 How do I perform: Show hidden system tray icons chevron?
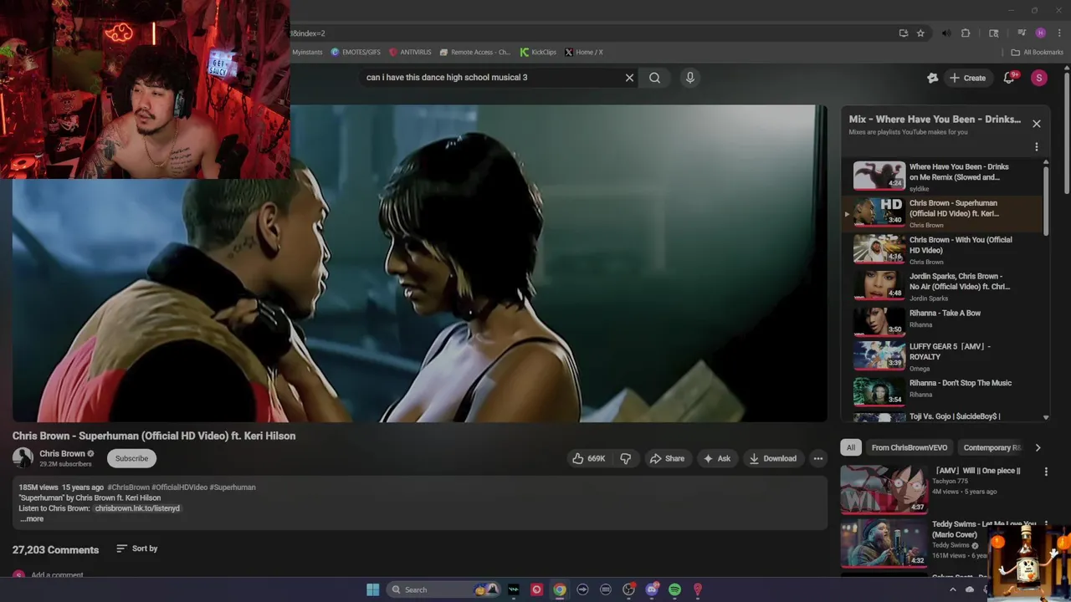point(952,589)
